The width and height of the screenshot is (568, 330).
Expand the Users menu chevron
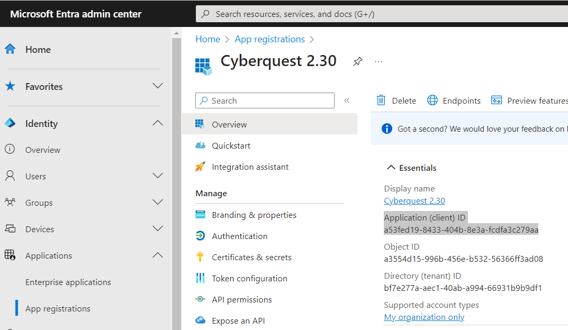pyautogui.click(x=158, y=176)
